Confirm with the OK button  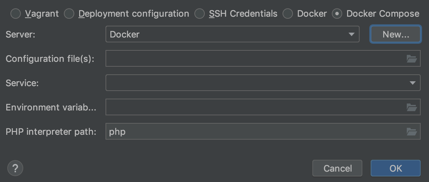395,168
